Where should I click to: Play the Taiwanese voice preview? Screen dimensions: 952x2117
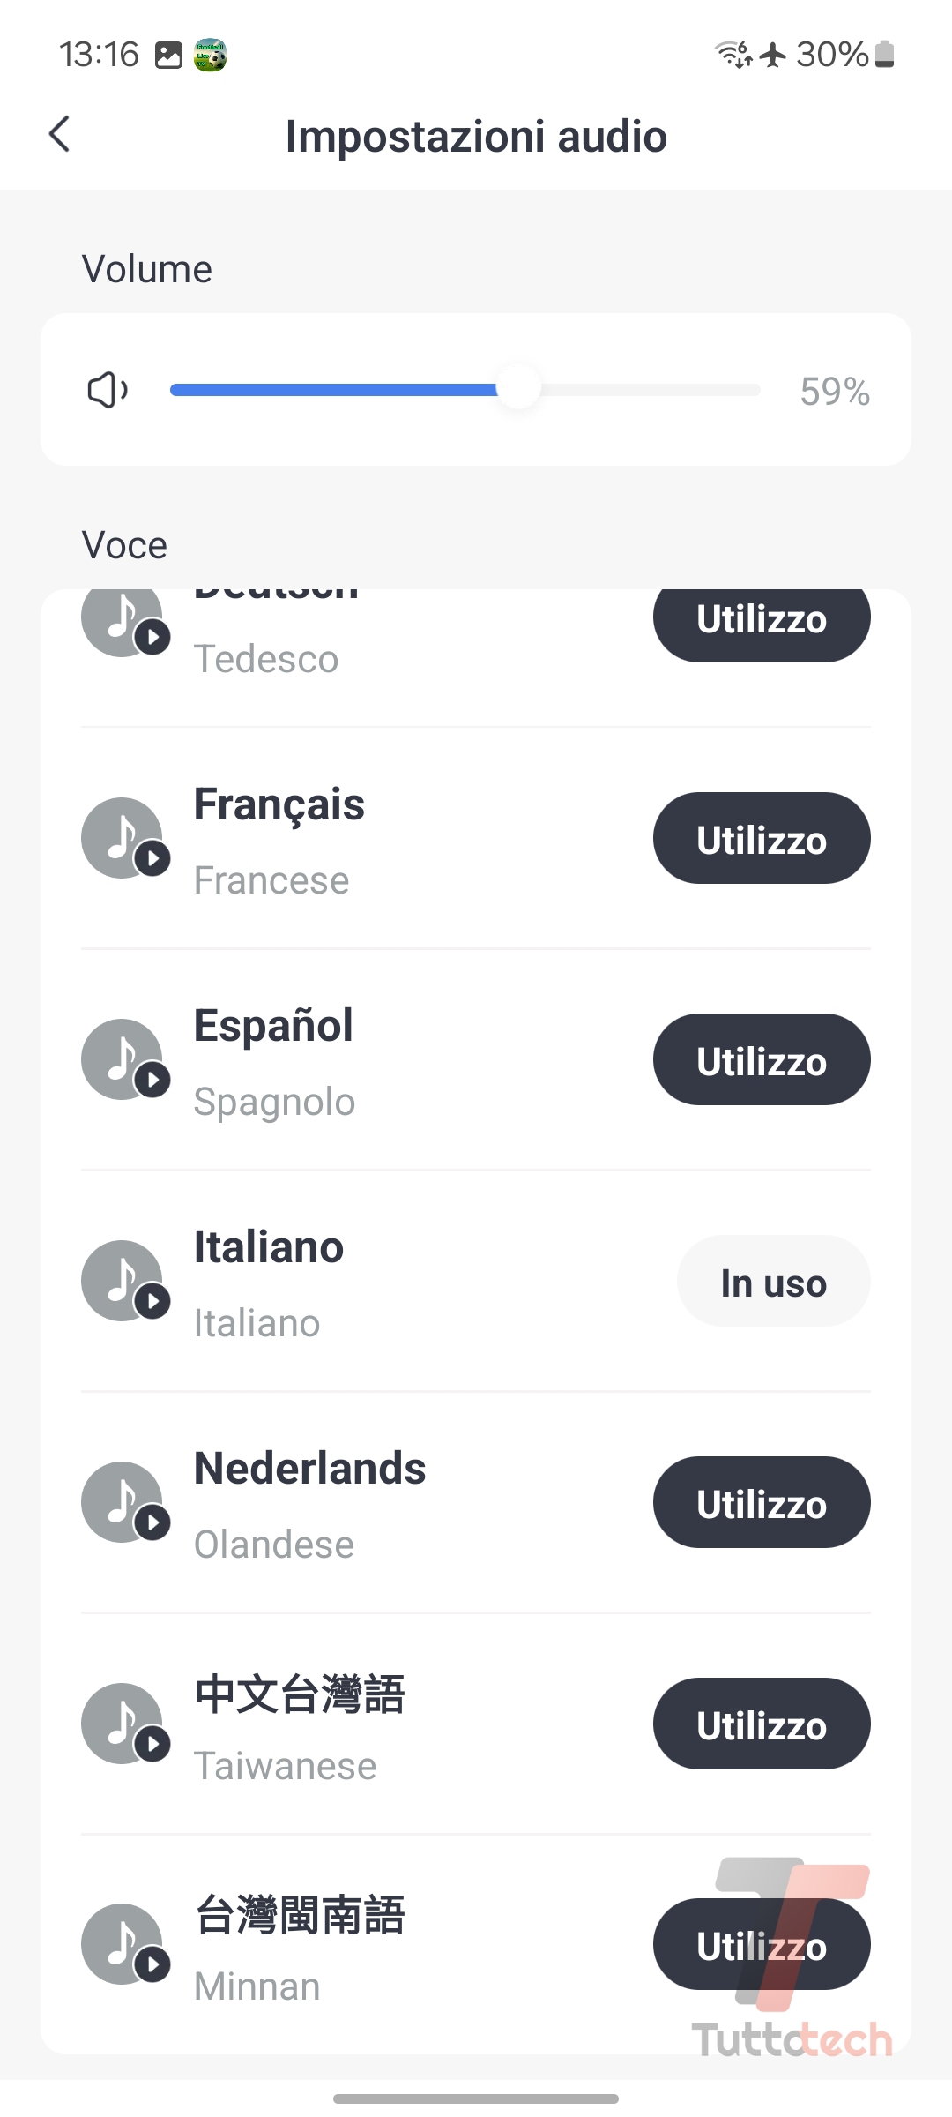pos(125,1724)
